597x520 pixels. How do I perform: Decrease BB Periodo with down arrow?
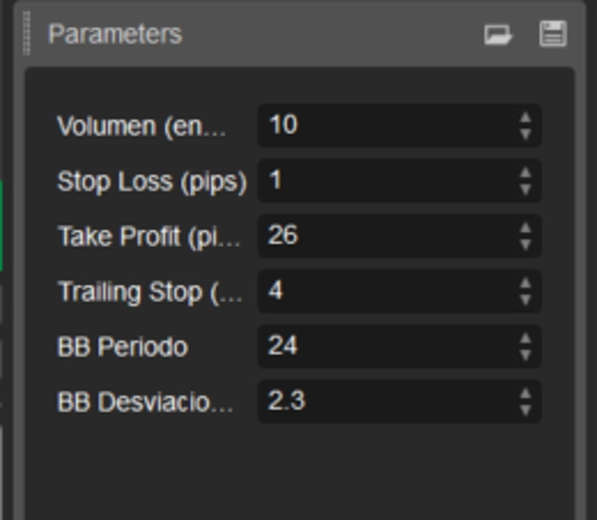coord(525,355)
